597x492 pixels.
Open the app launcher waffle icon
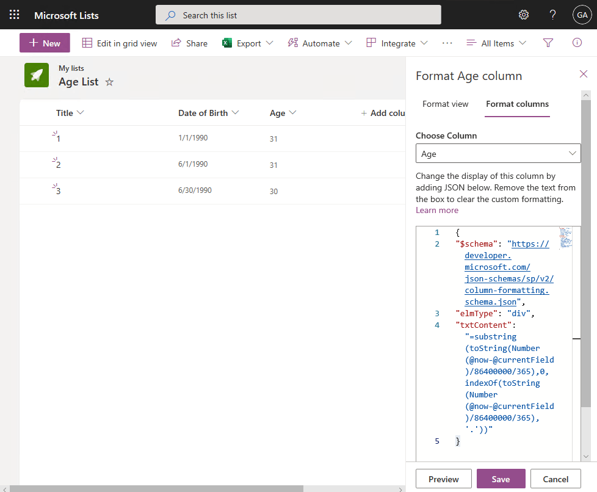[15, 15]
